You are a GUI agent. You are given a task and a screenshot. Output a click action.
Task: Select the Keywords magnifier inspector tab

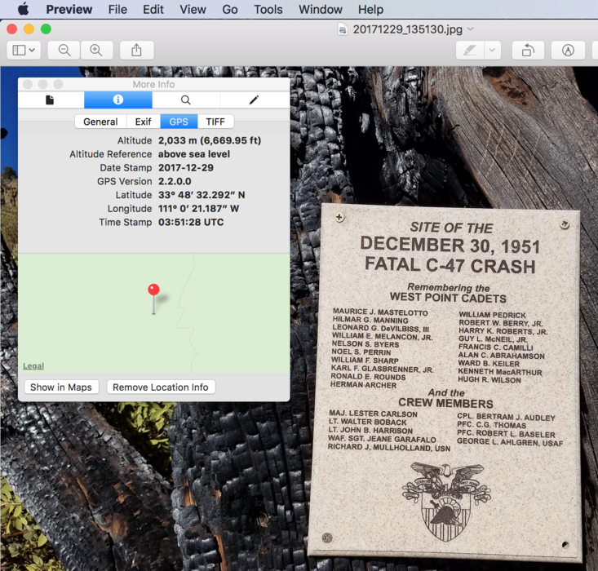tap(186, 100)
